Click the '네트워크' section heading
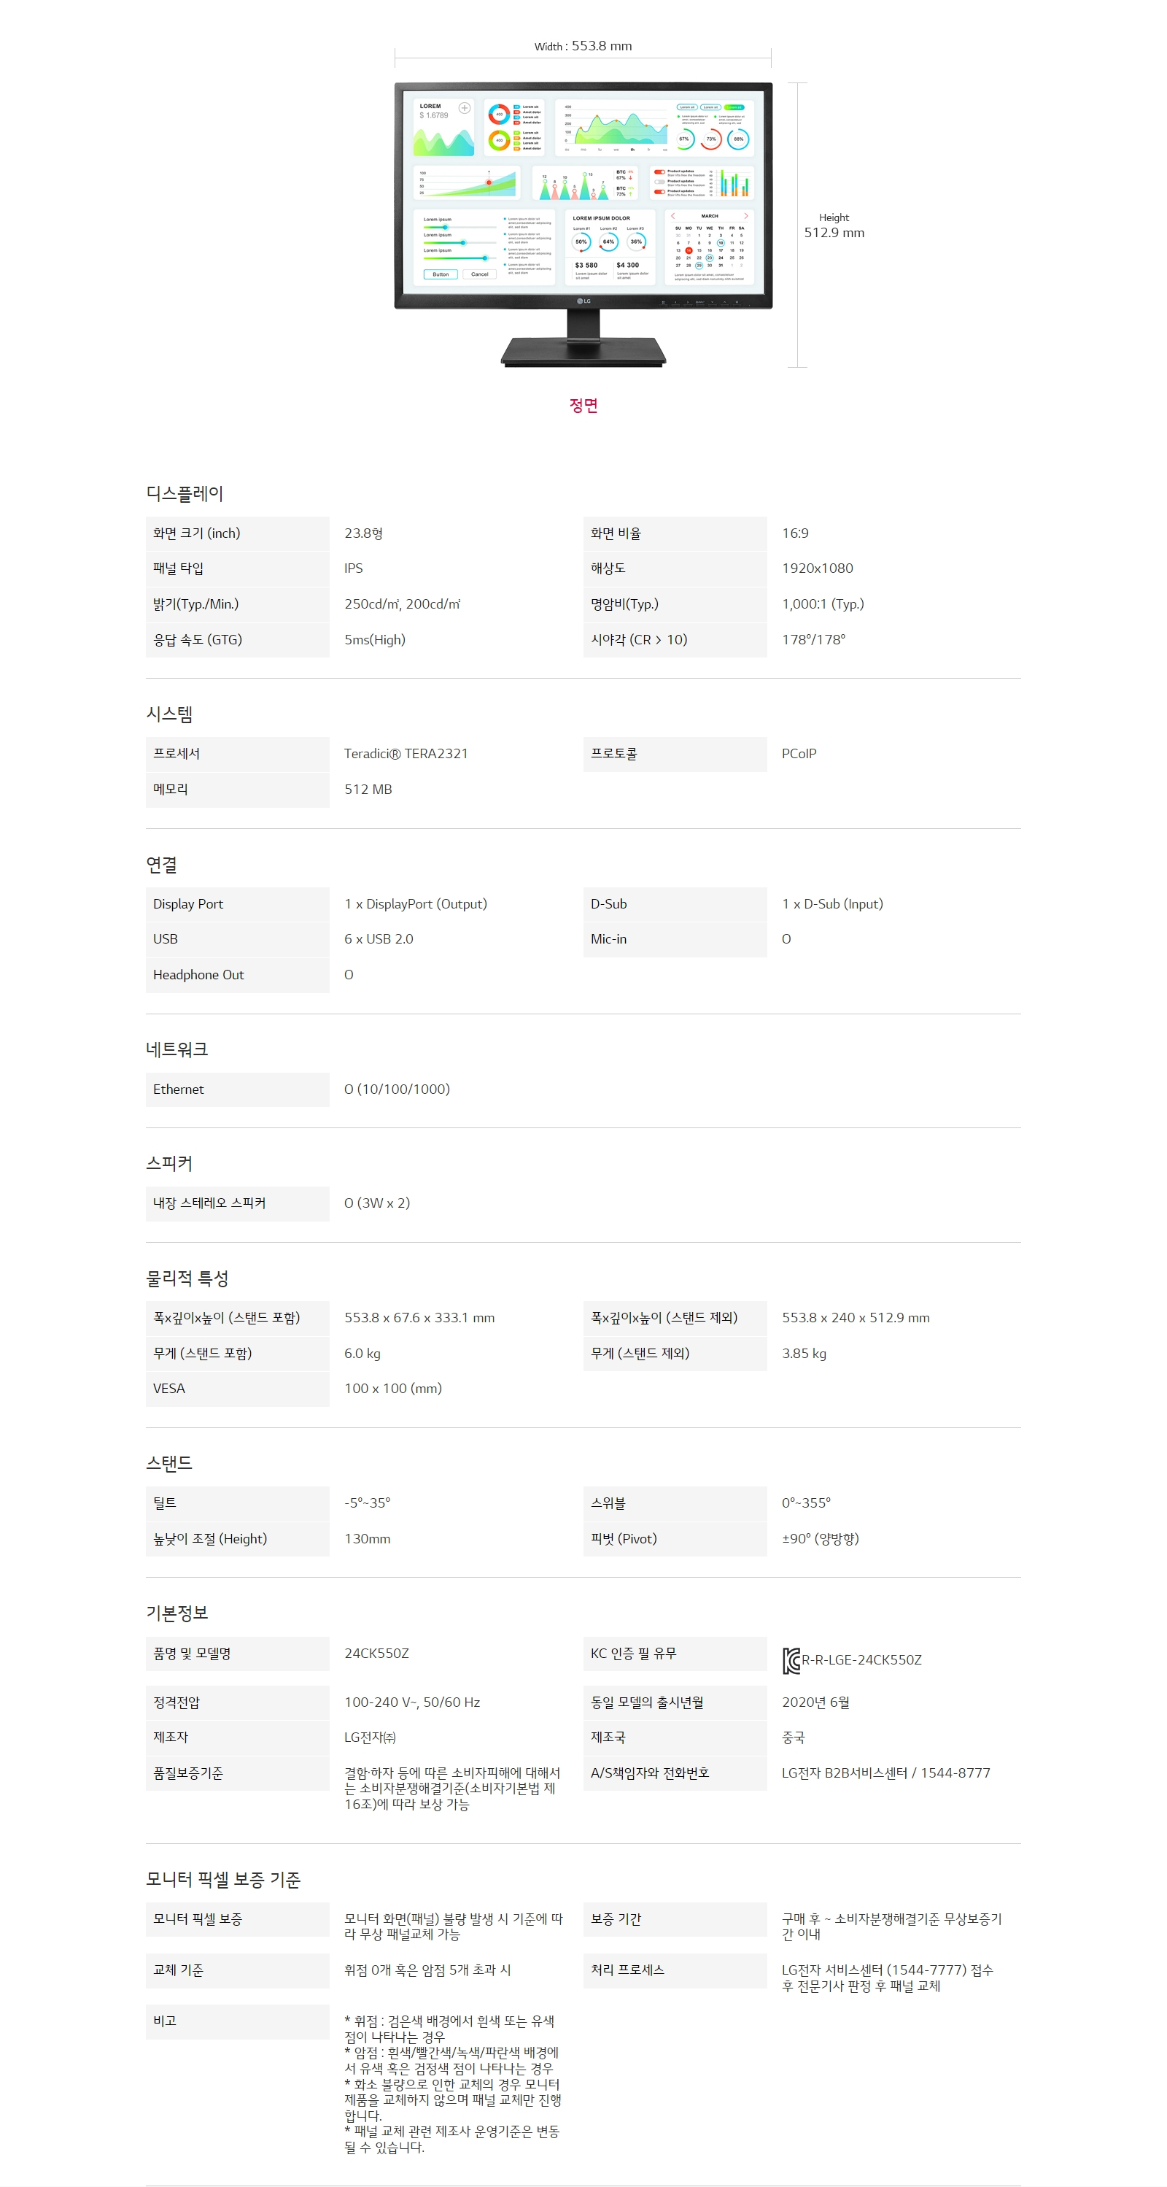This screenshot has height=2187, width=1167. coord(177,1049)
